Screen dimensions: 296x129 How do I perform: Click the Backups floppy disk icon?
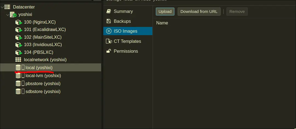tap(109, 21)
